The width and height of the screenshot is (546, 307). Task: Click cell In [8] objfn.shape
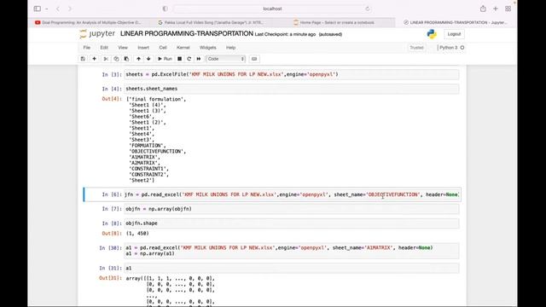tap(292, 223)
